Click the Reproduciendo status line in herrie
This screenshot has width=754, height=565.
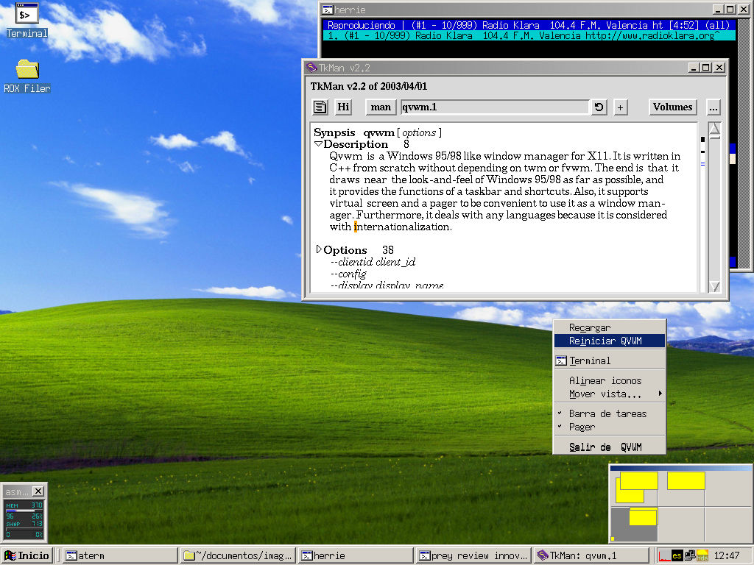click(x=529, y=25)
